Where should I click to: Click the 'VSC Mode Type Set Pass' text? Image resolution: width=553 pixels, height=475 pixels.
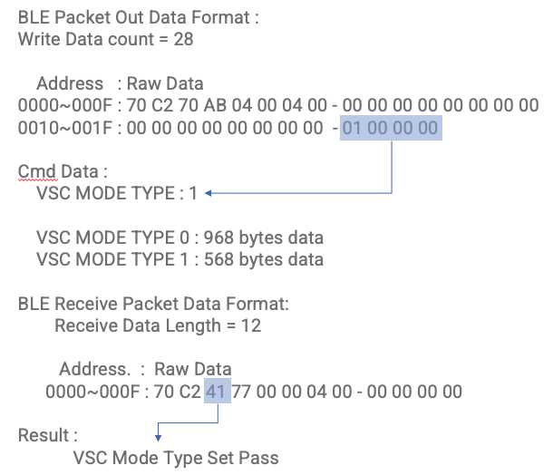point(176,458)
